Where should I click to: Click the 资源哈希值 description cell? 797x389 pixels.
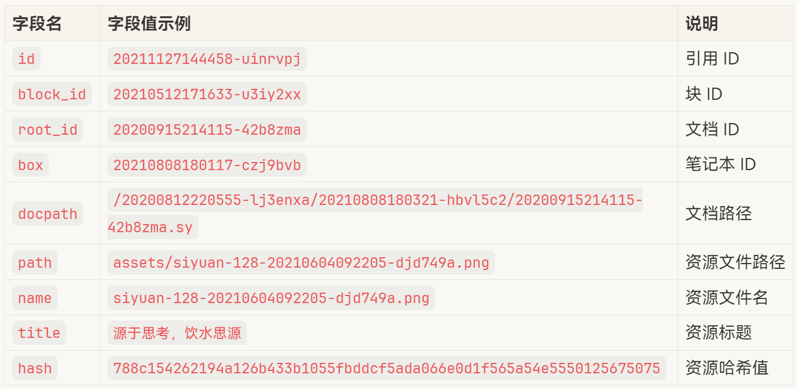(x=727, y=368)
